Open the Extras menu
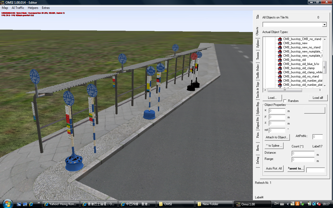333x208 pixels. [46, 8]
